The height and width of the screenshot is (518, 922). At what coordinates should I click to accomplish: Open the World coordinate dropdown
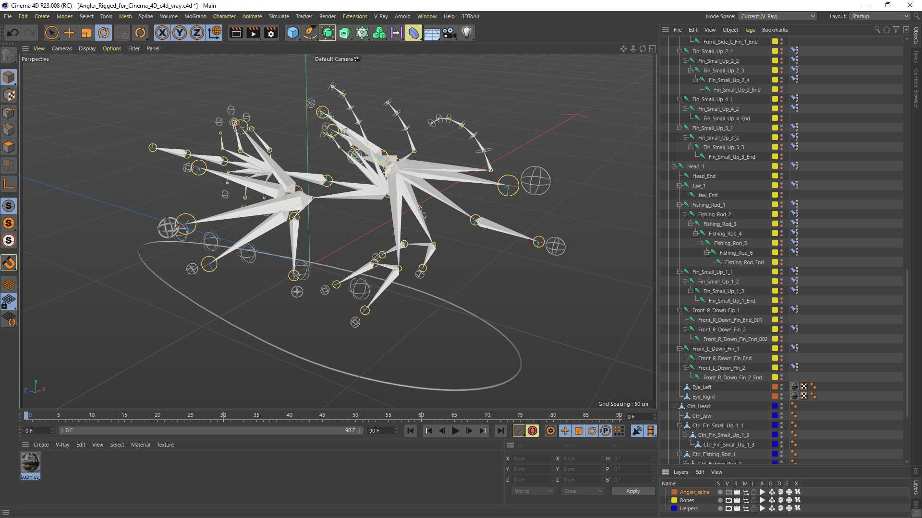[x=533, y=491]
